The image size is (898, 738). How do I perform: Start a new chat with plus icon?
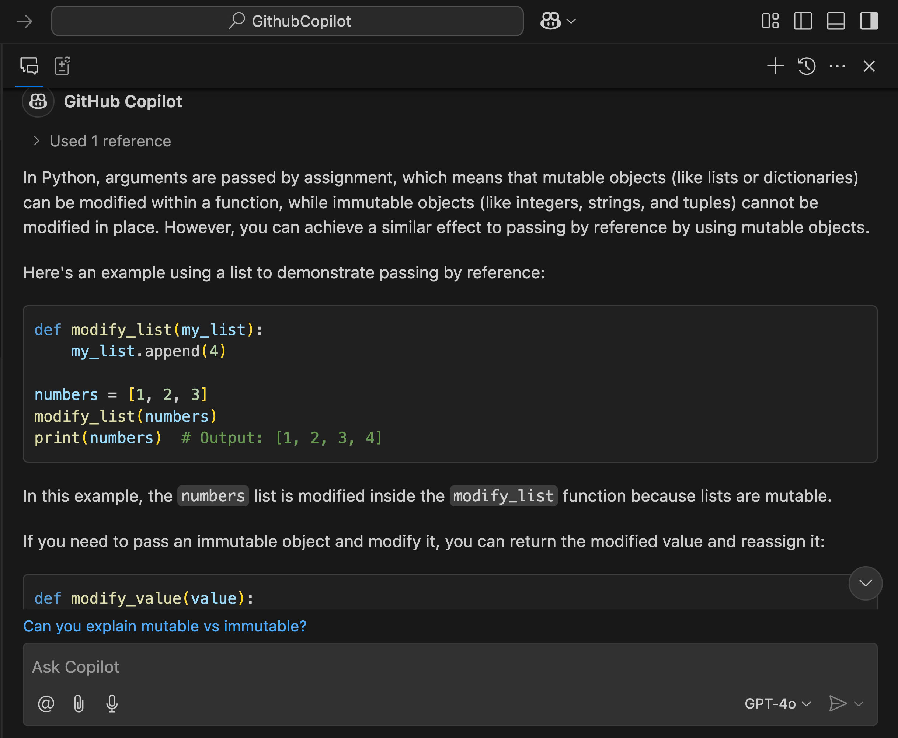pyautogui.click(x=775, y=66)
